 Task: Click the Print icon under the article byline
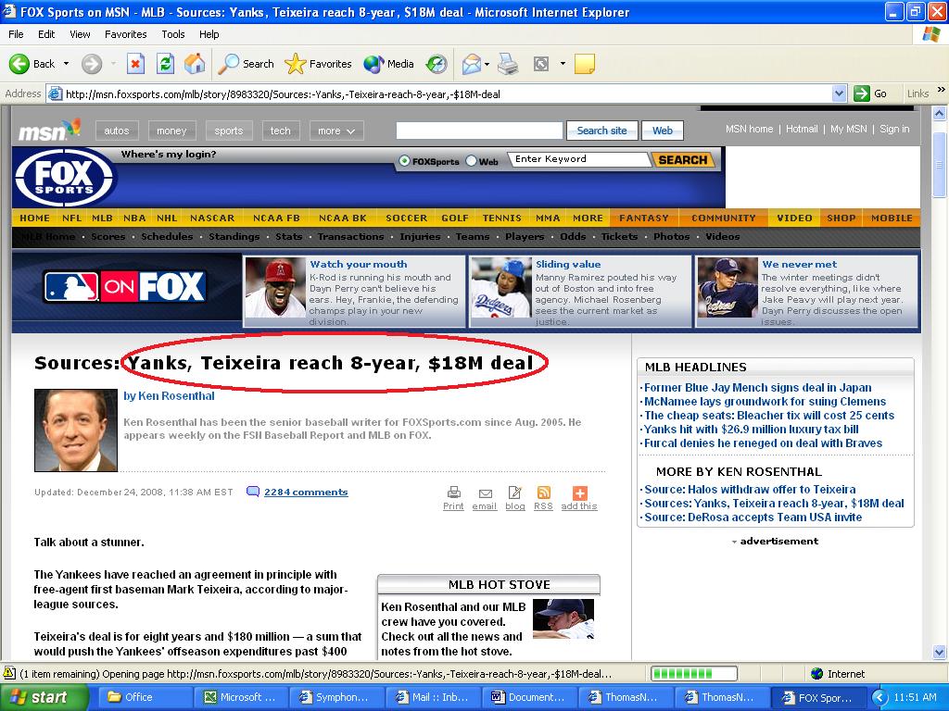tap(453, 493)
